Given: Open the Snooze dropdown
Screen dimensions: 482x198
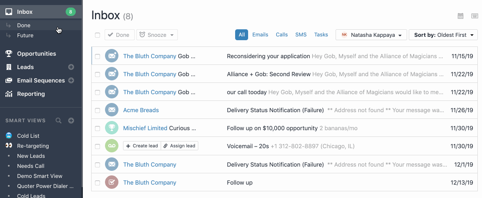Looking at the screenshot, I should tap(157, 35).
